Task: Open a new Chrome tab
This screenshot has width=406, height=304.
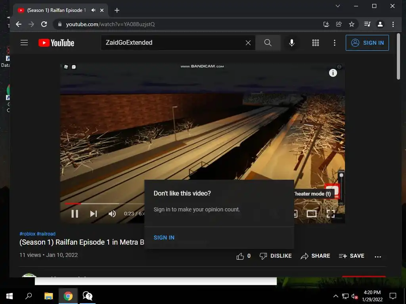Action: (117, 10)
